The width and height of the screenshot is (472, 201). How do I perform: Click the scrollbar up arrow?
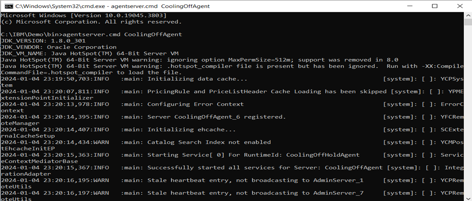(x=468, y=16)
